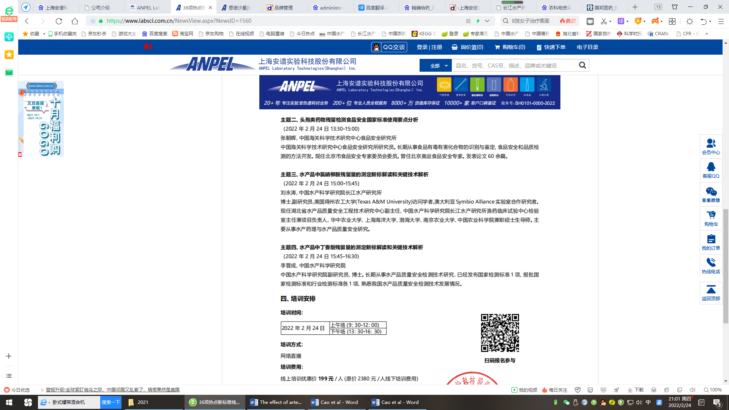Switch to 百度翻译 browser tab
The height and width of the screenshot is (410, 729).
376,8
